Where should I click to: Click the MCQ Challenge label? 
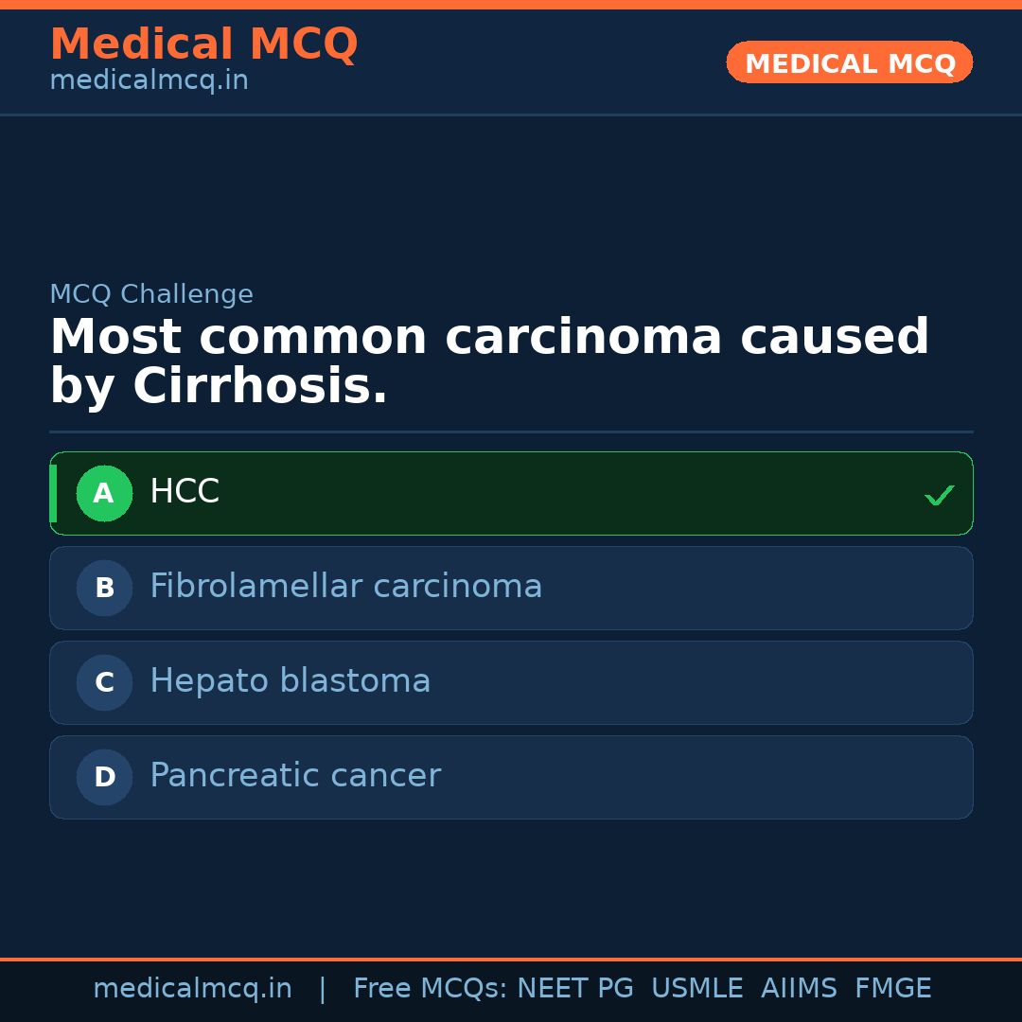(151, 295)
